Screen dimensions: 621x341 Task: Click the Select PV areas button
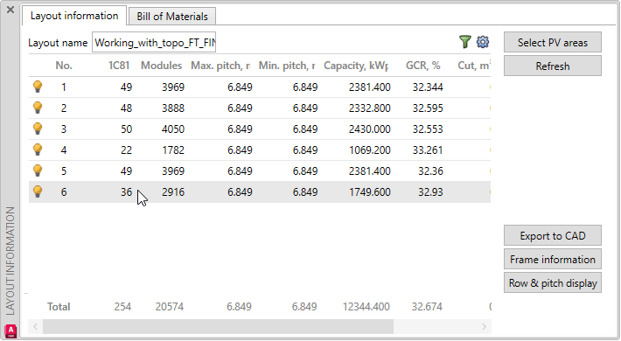[x=553, y=42]
